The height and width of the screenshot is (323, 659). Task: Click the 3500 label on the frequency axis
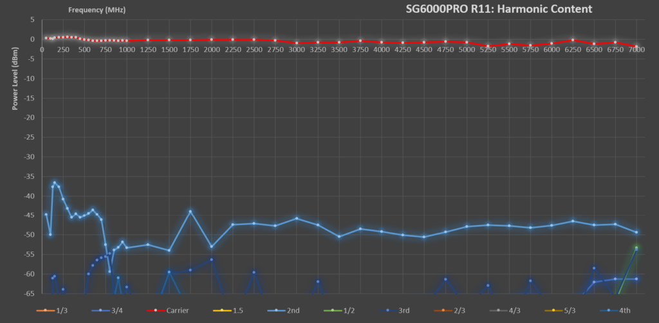pyautogui.click(x=339, y=50)
